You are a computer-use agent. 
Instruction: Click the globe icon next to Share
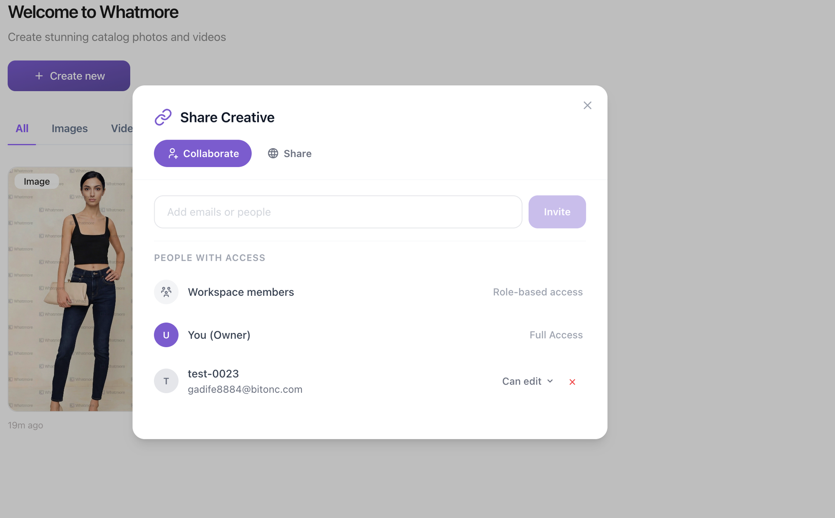point(273,153)
